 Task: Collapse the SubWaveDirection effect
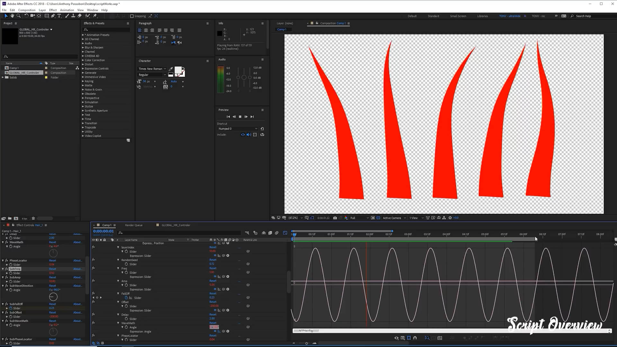click(x=3, y=286)
